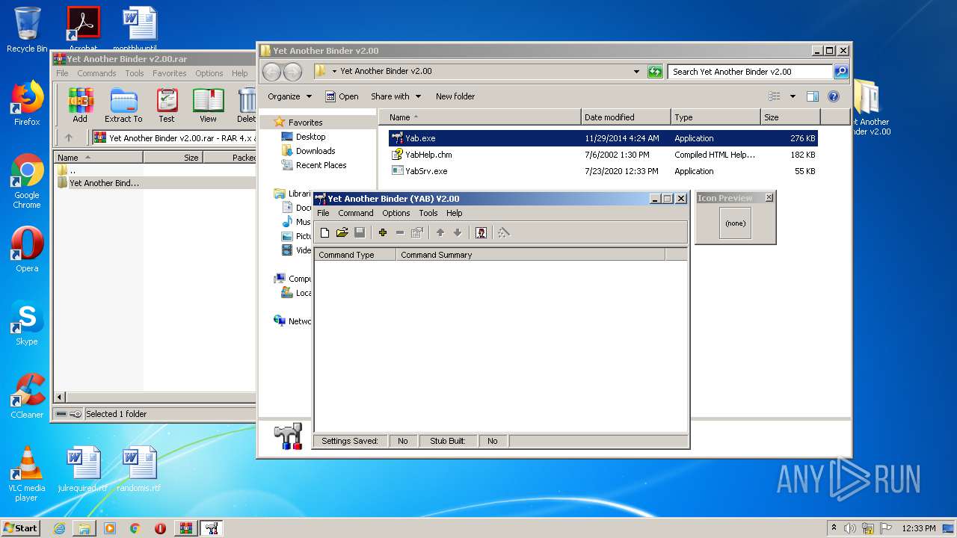Toggle the preview pane icon in Explorer

(x=813, y=96)
